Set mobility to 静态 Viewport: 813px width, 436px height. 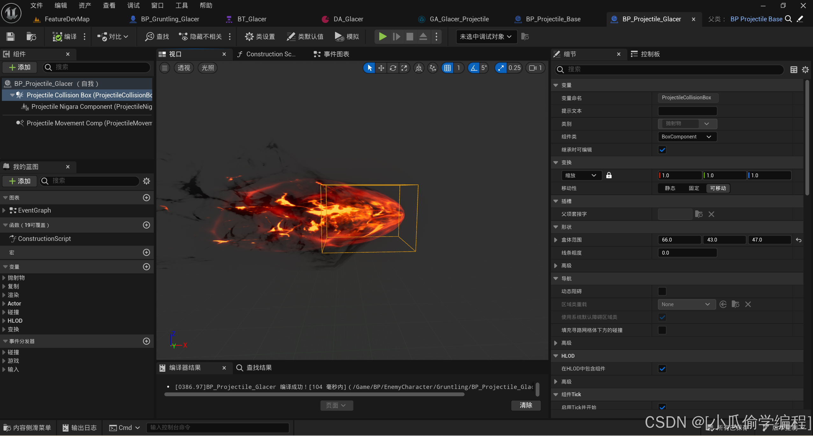coord(670,188)
